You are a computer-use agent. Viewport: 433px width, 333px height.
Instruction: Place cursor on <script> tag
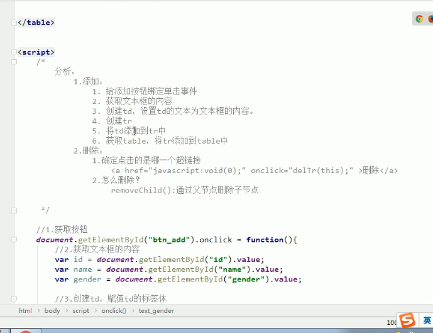(x=36, y=52)
